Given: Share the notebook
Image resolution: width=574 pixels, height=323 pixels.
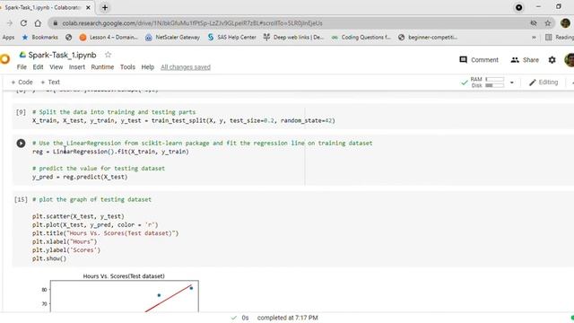Looking at the screenshot, I should click(525, 60).
